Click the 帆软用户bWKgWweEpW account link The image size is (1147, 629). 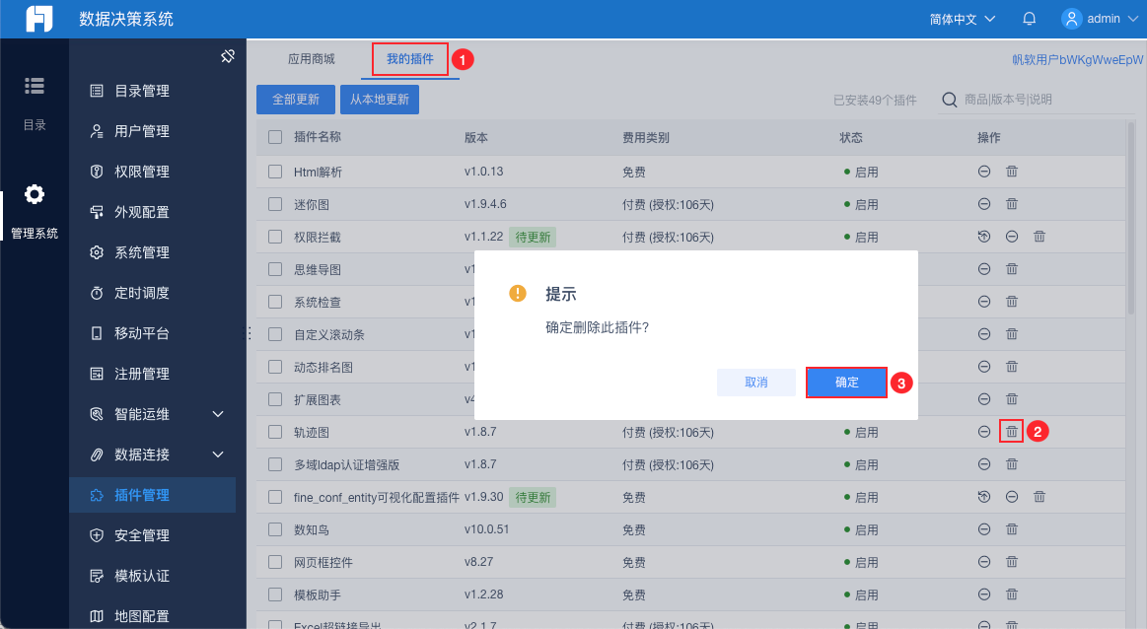[x=1078, y=59]
